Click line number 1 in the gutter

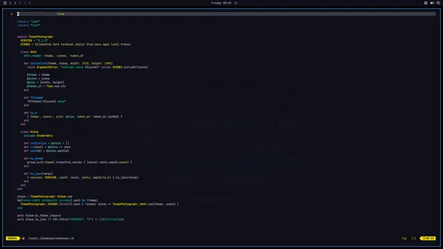point(12,14)
